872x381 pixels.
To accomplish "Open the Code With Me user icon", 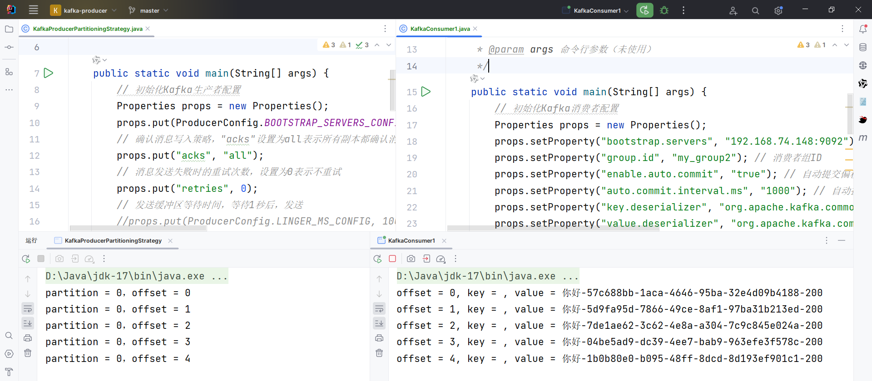I will pyautogui.click(x=733, y=10).
